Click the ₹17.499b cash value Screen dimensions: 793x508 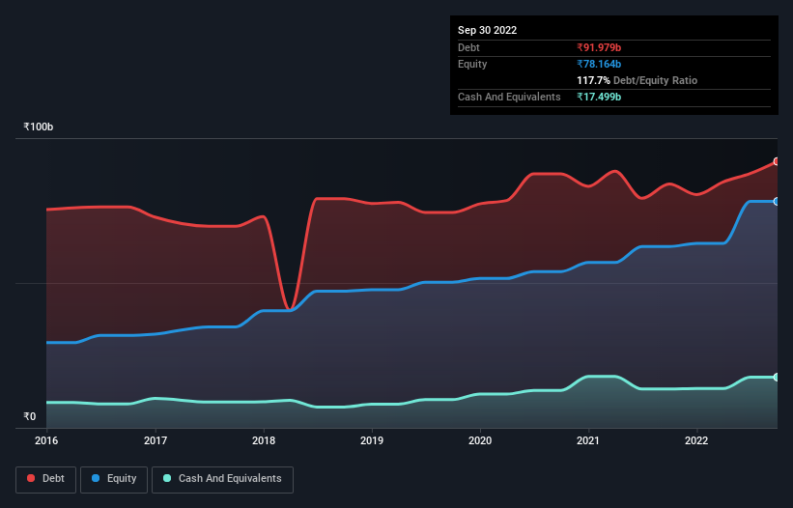(x=599, y=97)
